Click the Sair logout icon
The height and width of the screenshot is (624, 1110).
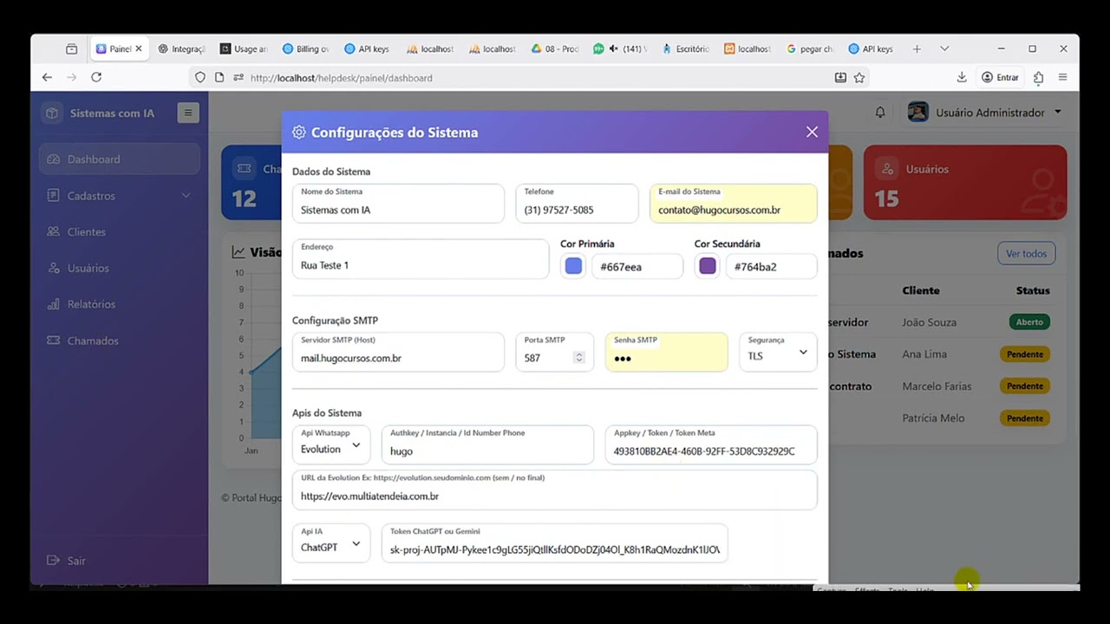point(54,562)
